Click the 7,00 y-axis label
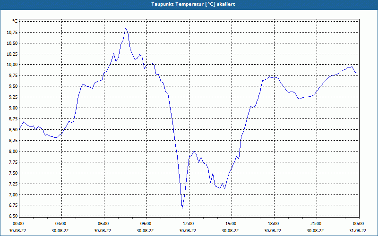 pos(13,194)
